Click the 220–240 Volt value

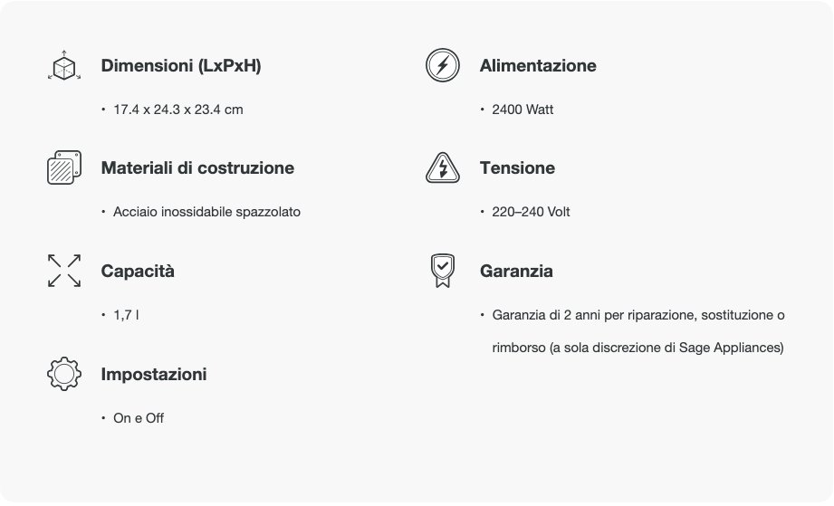tap(531, 212)
